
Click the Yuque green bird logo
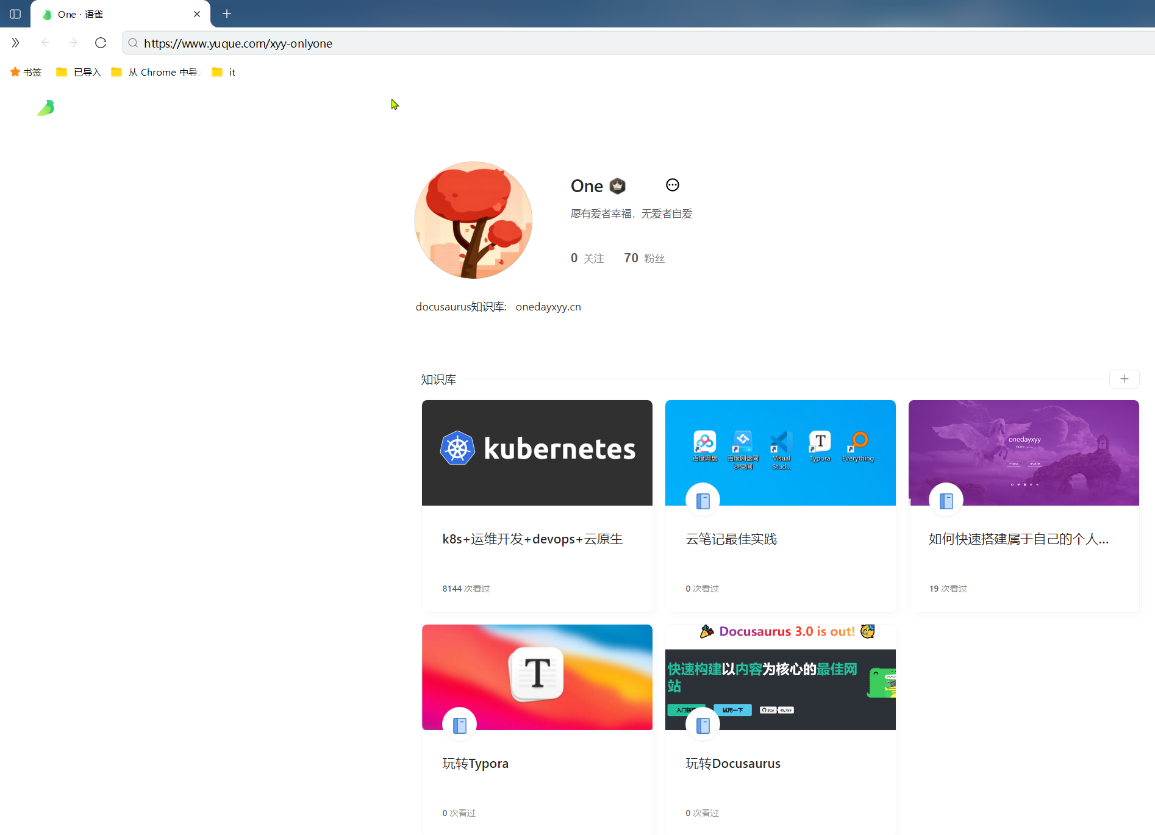[46, 108]
